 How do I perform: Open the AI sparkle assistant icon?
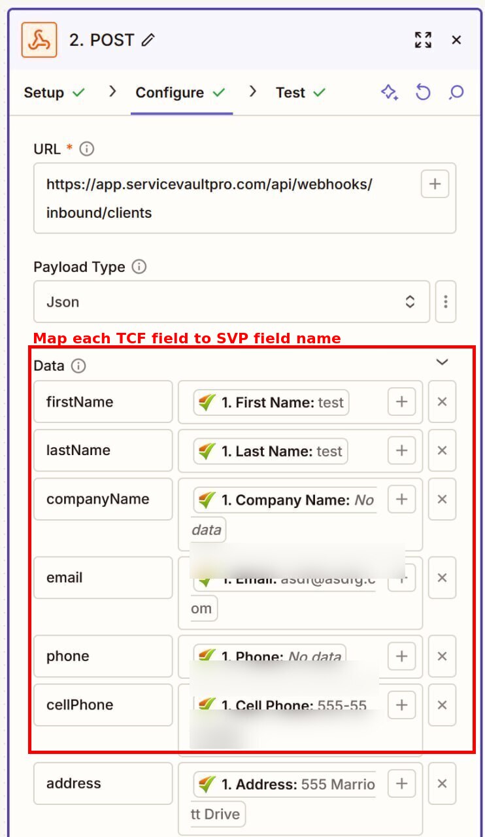tap(390, 92)
